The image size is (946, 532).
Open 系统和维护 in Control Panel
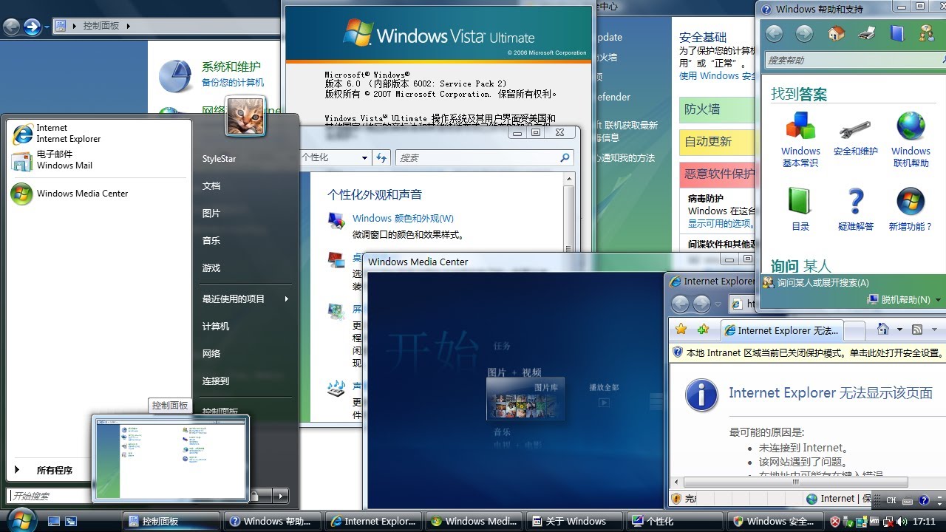[x=231, y=67]
